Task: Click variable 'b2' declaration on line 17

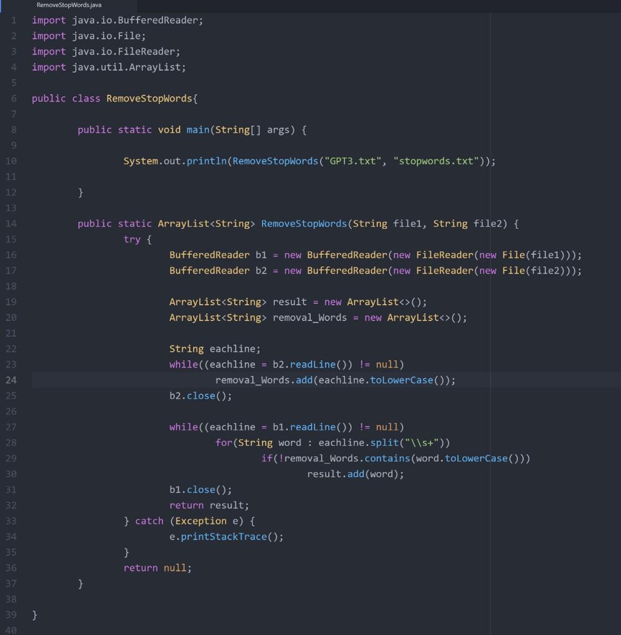Action: (x=261, y=270)
